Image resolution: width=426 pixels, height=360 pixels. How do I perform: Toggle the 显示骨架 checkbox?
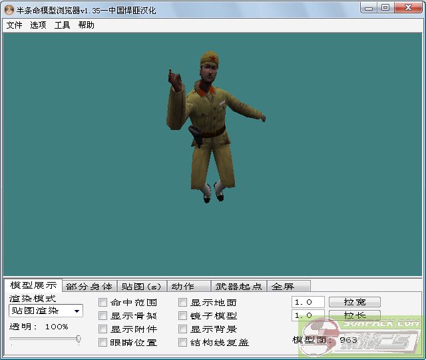point(103,316)
